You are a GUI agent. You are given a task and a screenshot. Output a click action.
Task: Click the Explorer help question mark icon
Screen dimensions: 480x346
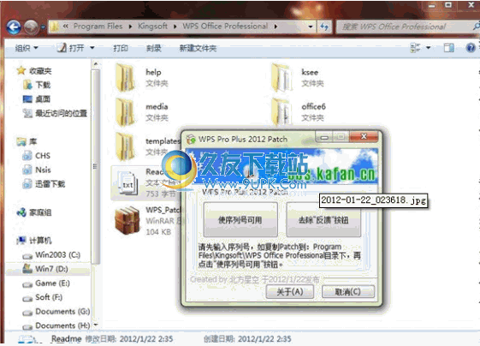pos(471,48)
